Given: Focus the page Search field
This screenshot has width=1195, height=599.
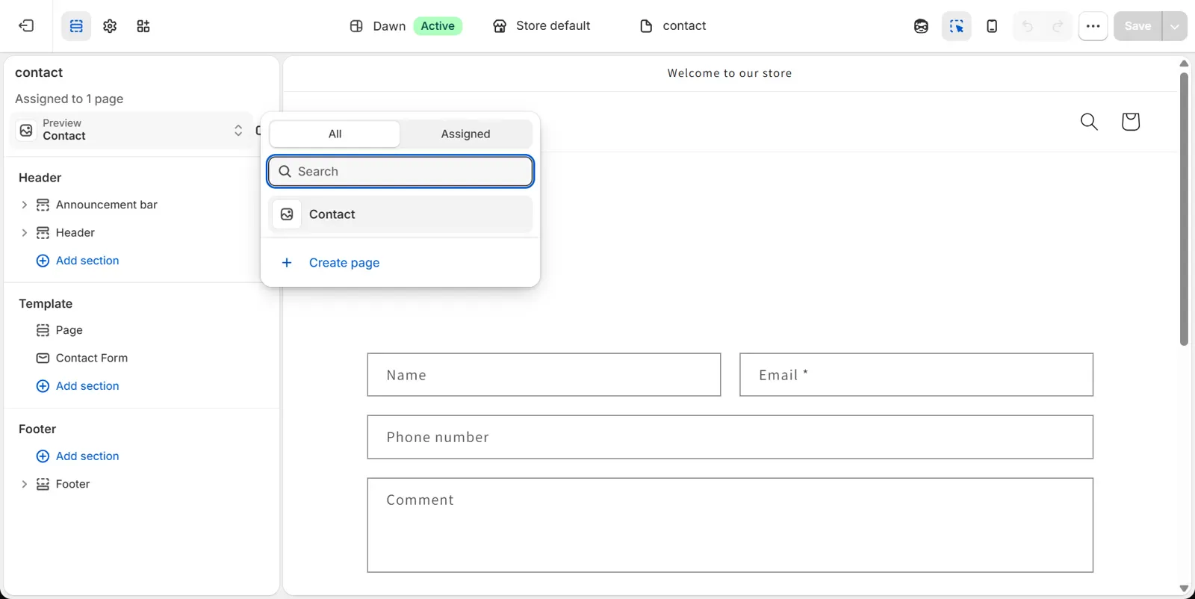Looking at the screenshot, I should (400, 171).
